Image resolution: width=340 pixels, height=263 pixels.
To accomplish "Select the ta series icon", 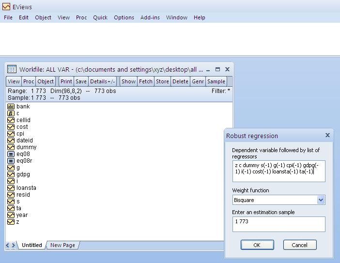I will tap(11, 208).
